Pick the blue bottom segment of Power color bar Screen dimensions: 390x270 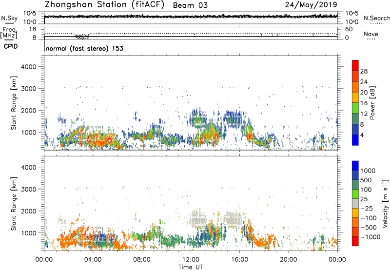click(x=355, y=140)
